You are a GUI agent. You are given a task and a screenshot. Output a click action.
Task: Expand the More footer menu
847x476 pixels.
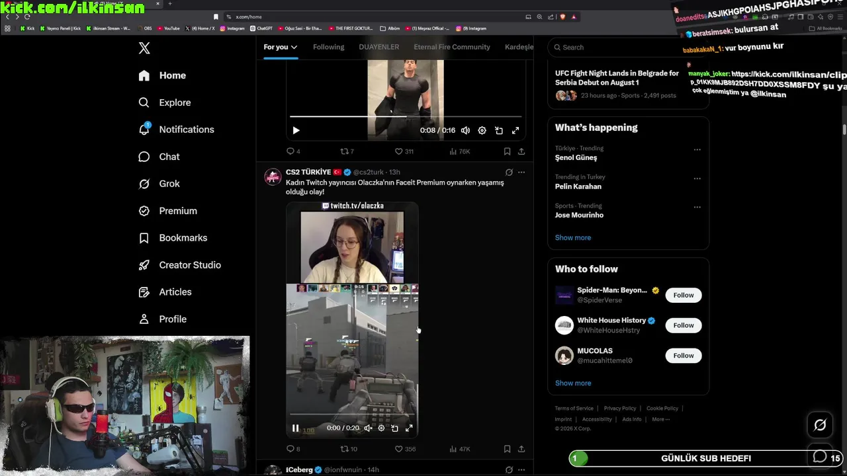pyautogui.click(x=660, y=419)
